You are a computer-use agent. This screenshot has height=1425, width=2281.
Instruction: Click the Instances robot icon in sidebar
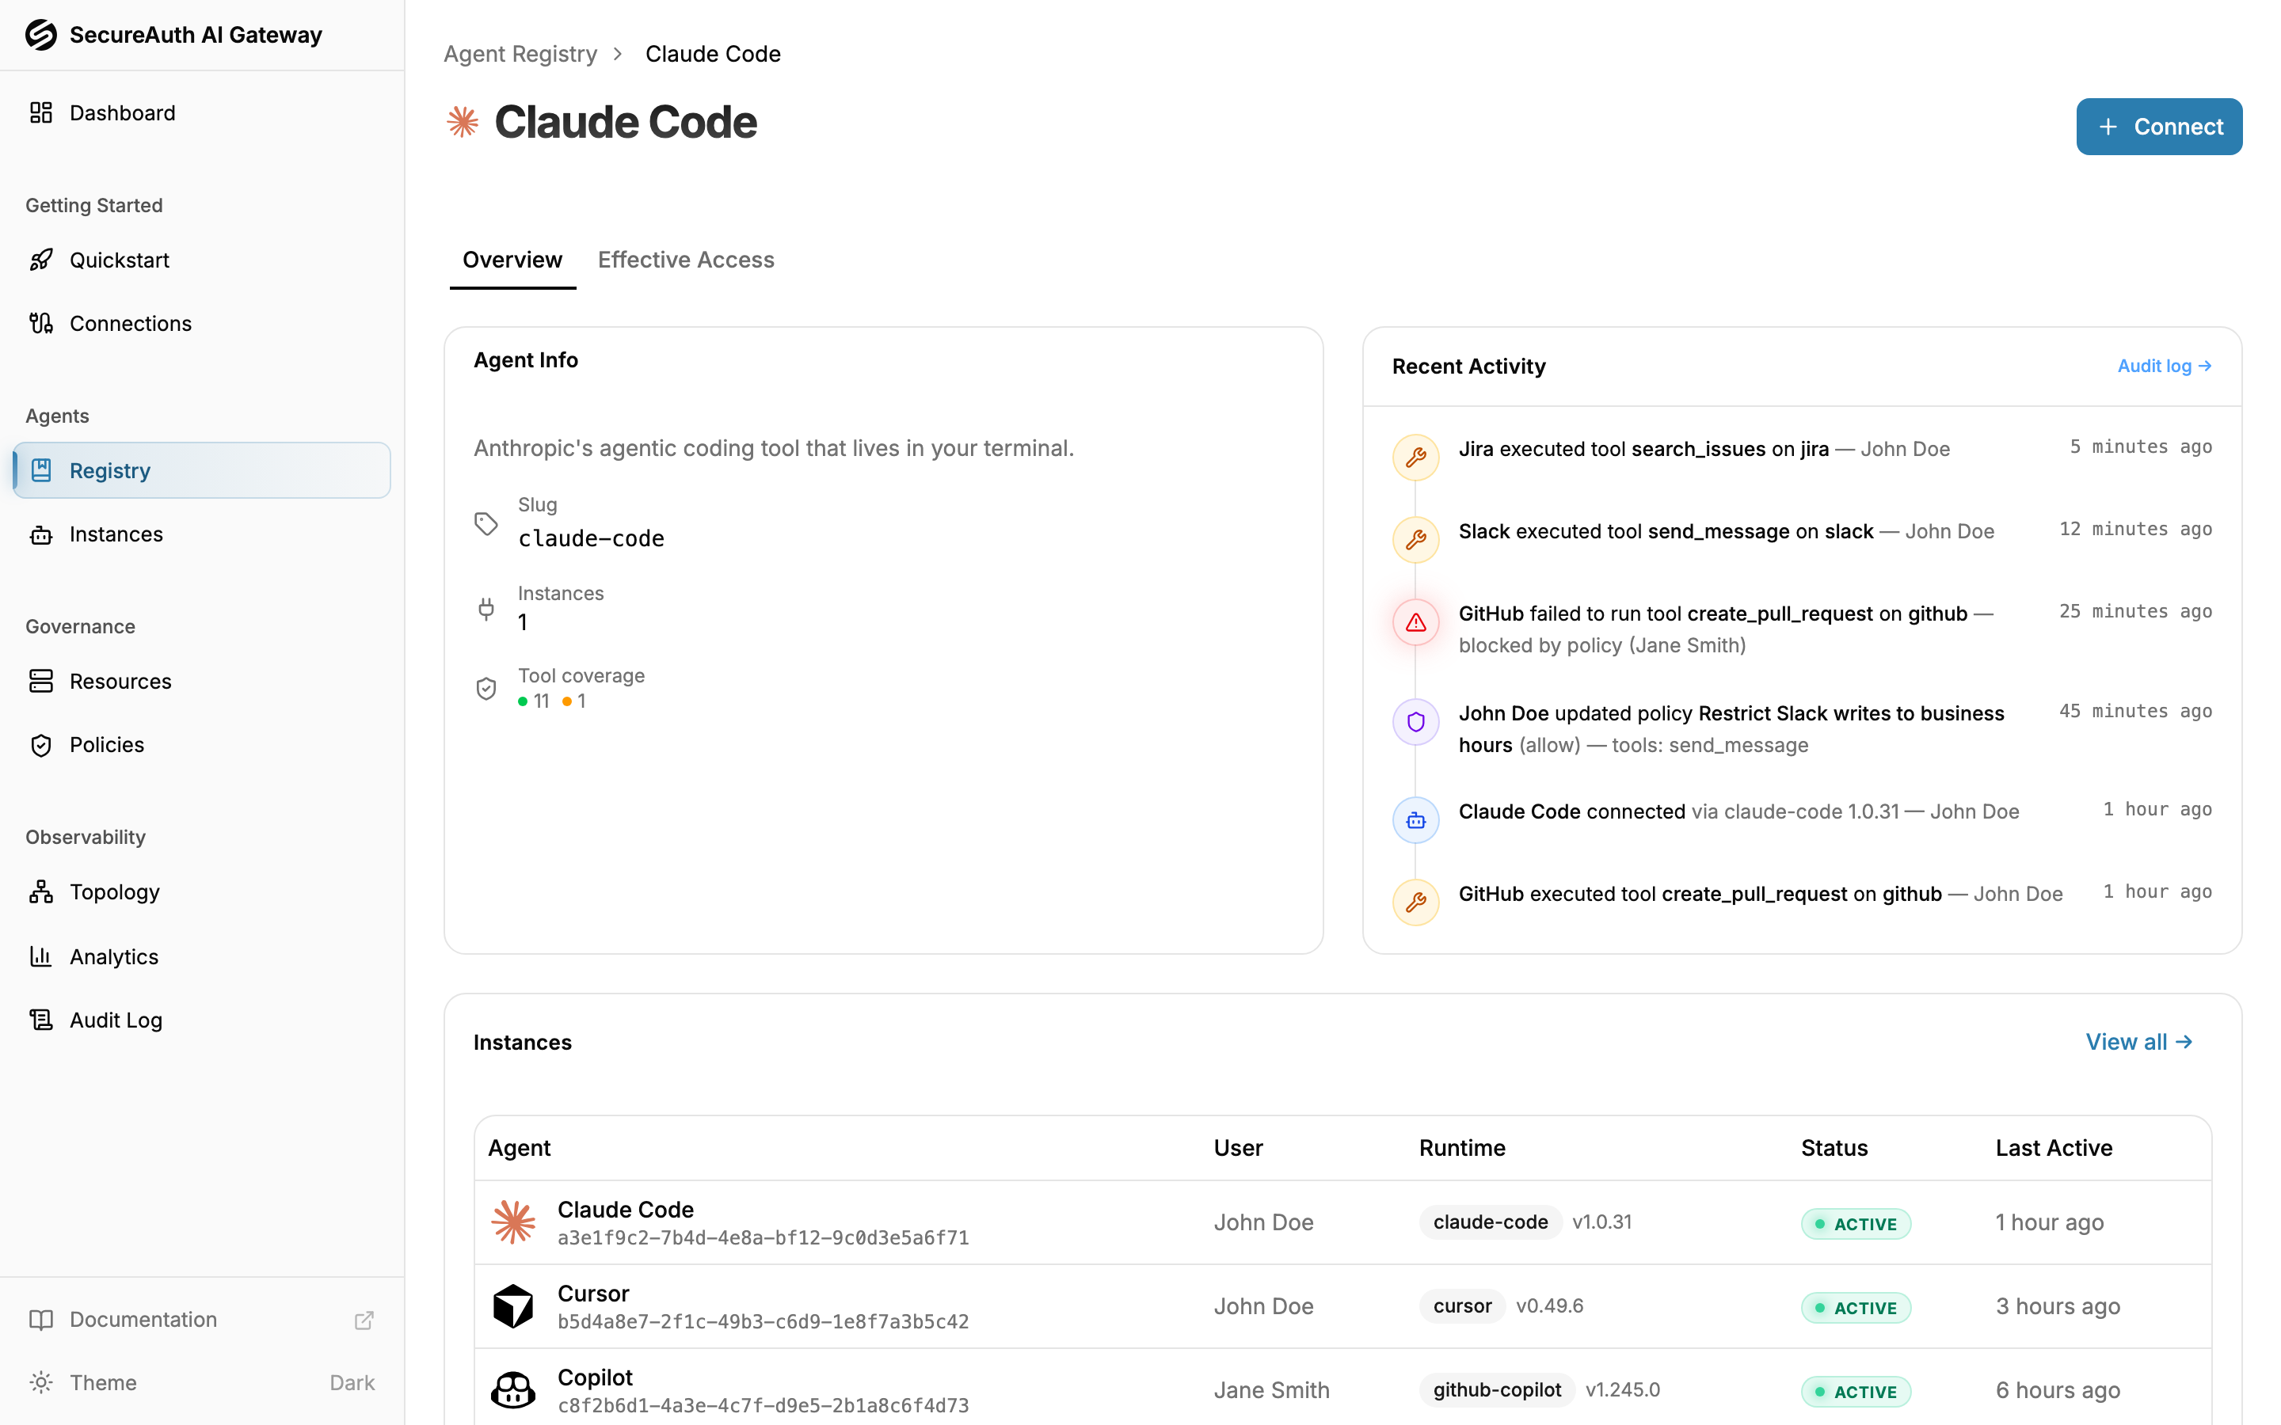40,534
